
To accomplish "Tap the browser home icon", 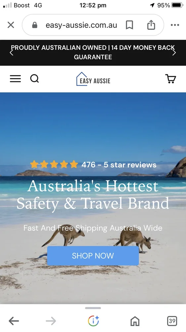I will pyautogui.click(x=135, y=321).
